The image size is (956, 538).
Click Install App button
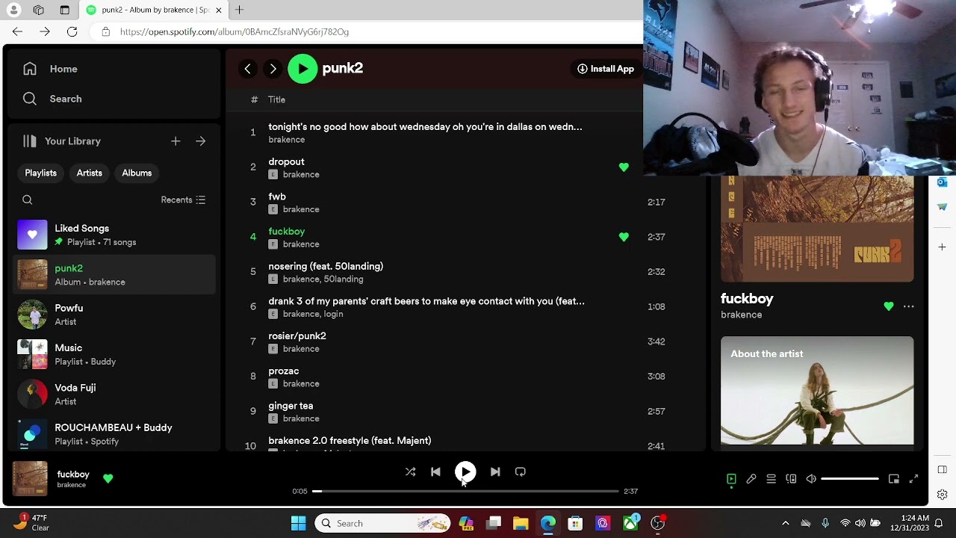(x=606, y=69)
